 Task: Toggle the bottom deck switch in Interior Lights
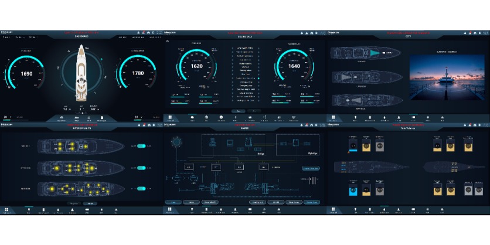(141, 188)
